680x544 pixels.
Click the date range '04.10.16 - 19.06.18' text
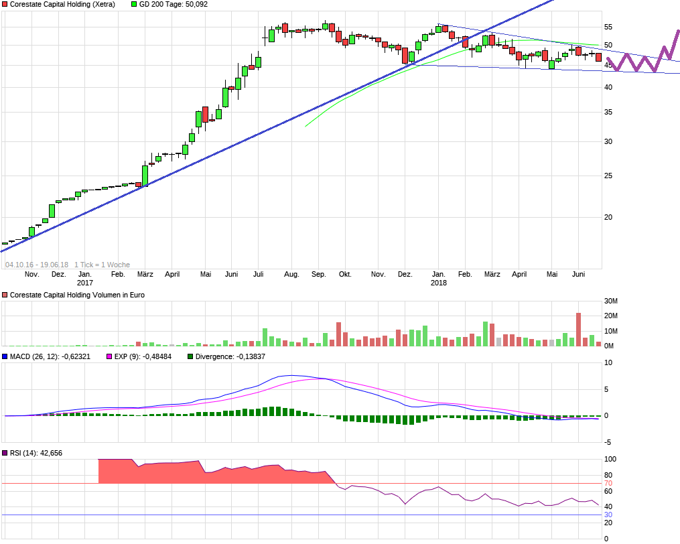point(37,265)
